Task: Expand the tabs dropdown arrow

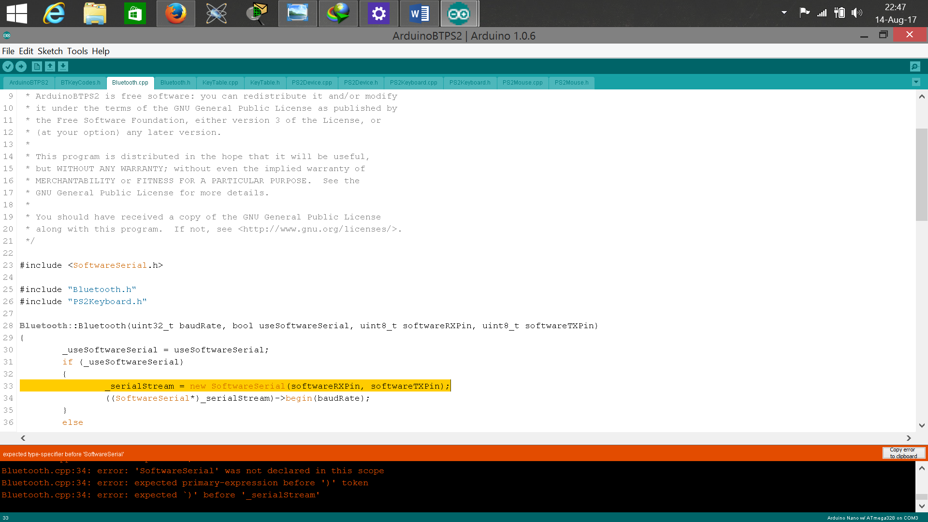Action: click(x=916, y=82)
